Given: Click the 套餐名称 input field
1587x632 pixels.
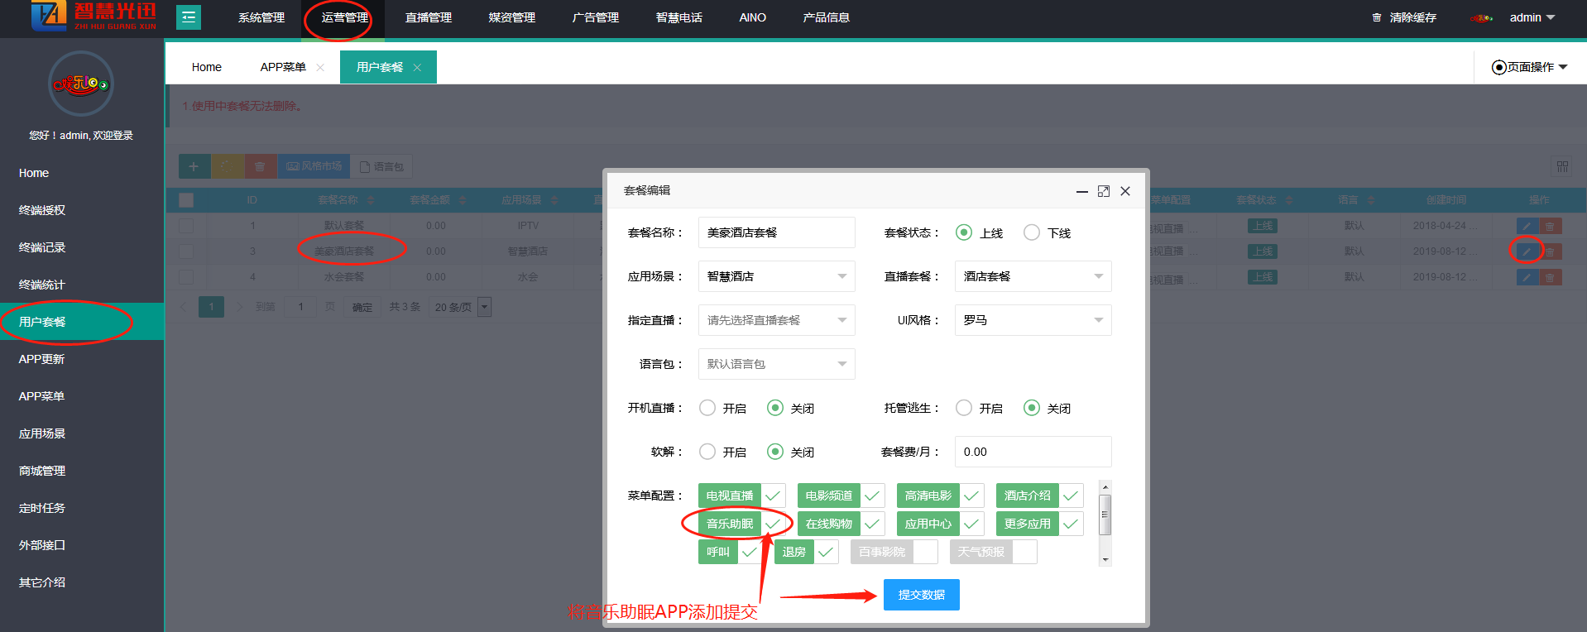Looking at the screenshot, I should point(776,233).
